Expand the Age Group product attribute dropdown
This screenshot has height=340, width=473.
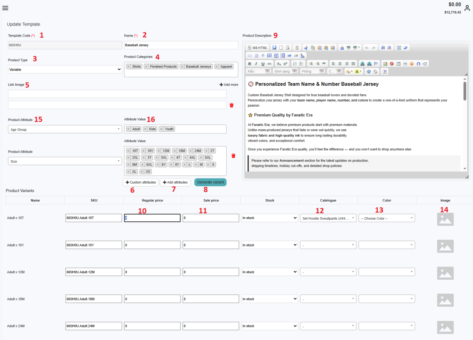[65, 130]
